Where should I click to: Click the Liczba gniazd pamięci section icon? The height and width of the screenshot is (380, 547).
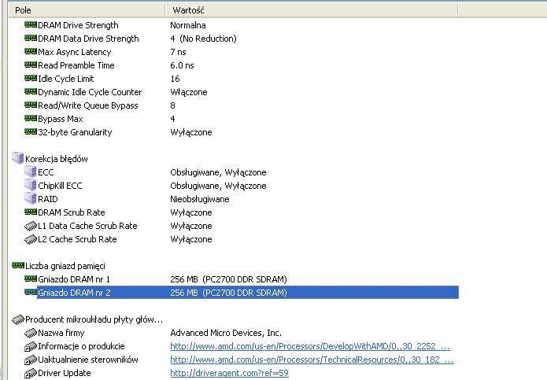point(18,266)
